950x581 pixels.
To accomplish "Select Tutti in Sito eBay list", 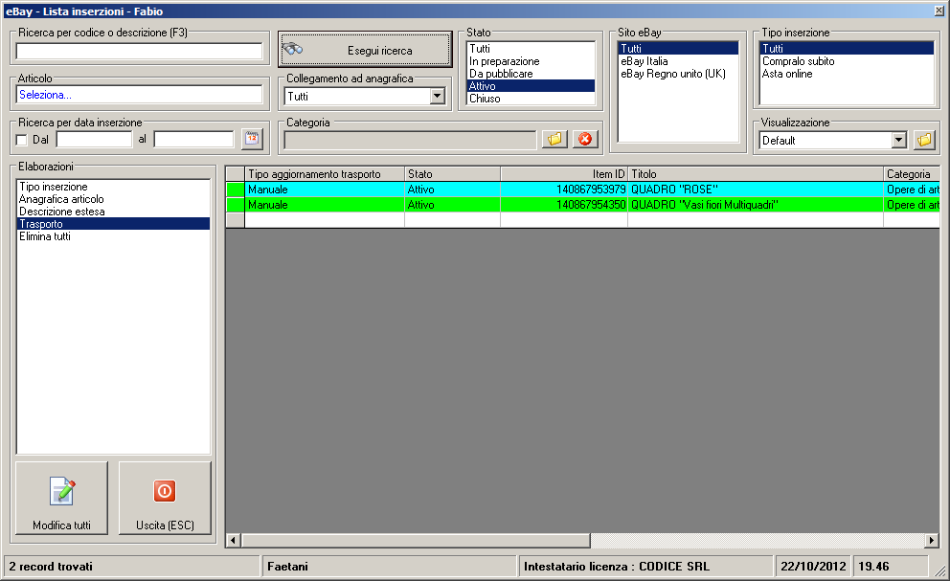I will pyautogui.click(x=679, y=49).
